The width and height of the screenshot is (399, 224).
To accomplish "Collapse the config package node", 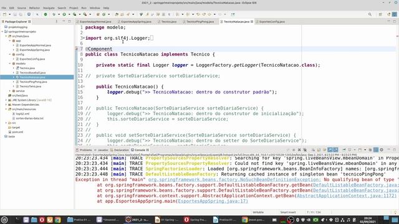I will (10, 54).
